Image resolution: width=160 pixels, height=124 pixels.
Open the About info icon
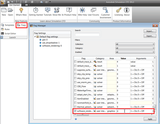[127, 10]
